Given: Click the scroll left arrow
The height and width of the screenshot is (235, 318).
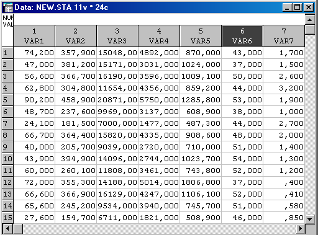Looking at the screenshot, I should click(7, 229).
